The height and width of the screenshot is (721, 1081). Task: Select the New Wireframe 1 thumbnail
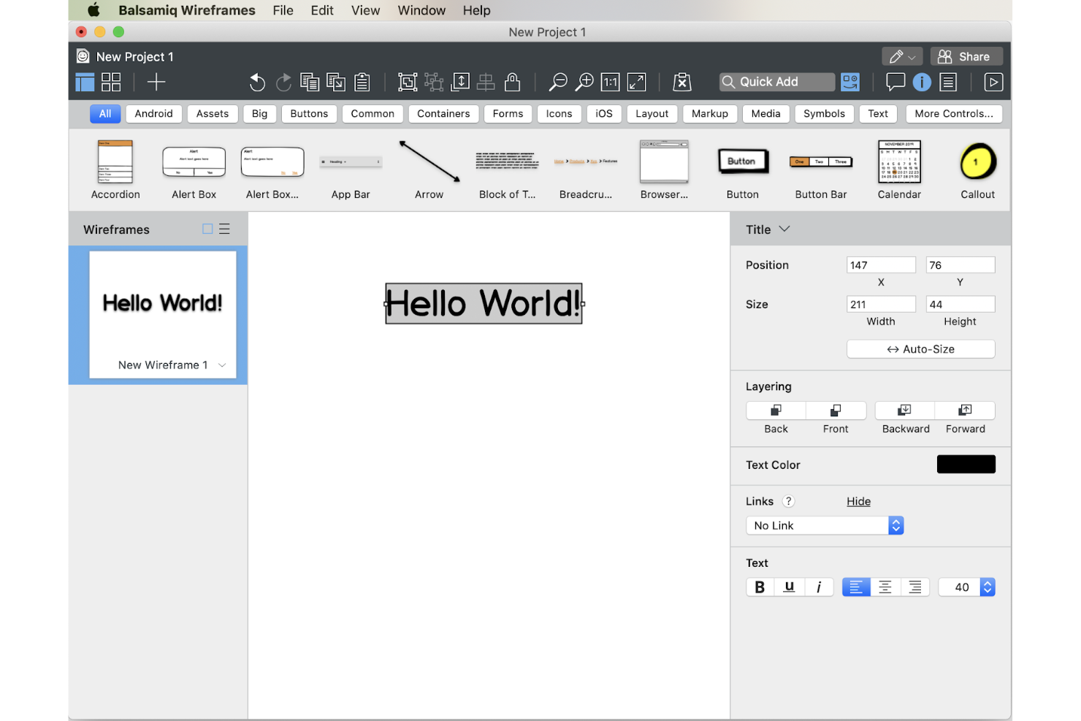163,314
